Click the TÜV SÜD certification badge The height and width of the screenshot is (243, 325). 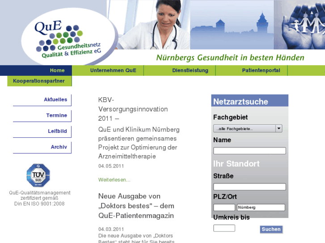point(38,175)
